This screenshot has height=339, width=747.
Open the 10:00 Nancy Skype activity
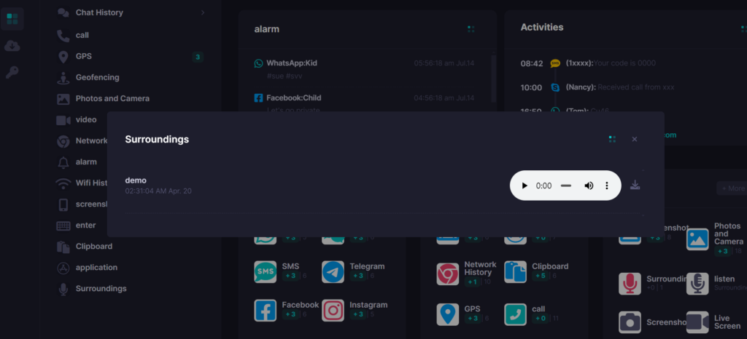[x=597, y=87]
